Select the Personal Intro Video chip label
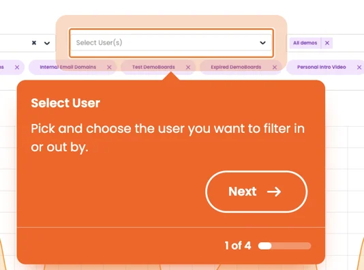Viewport: 364px width, 270px height. pos(322,67)
